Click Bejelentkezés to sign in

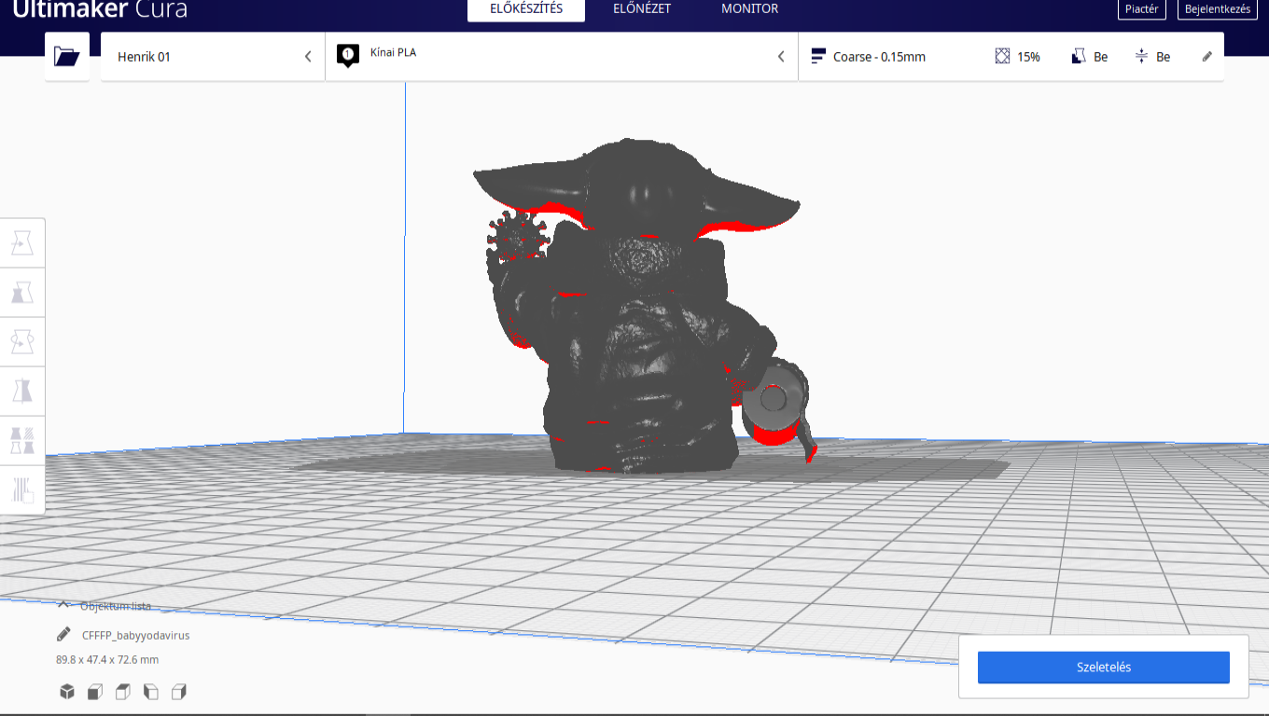click(x=1218, y=9)
